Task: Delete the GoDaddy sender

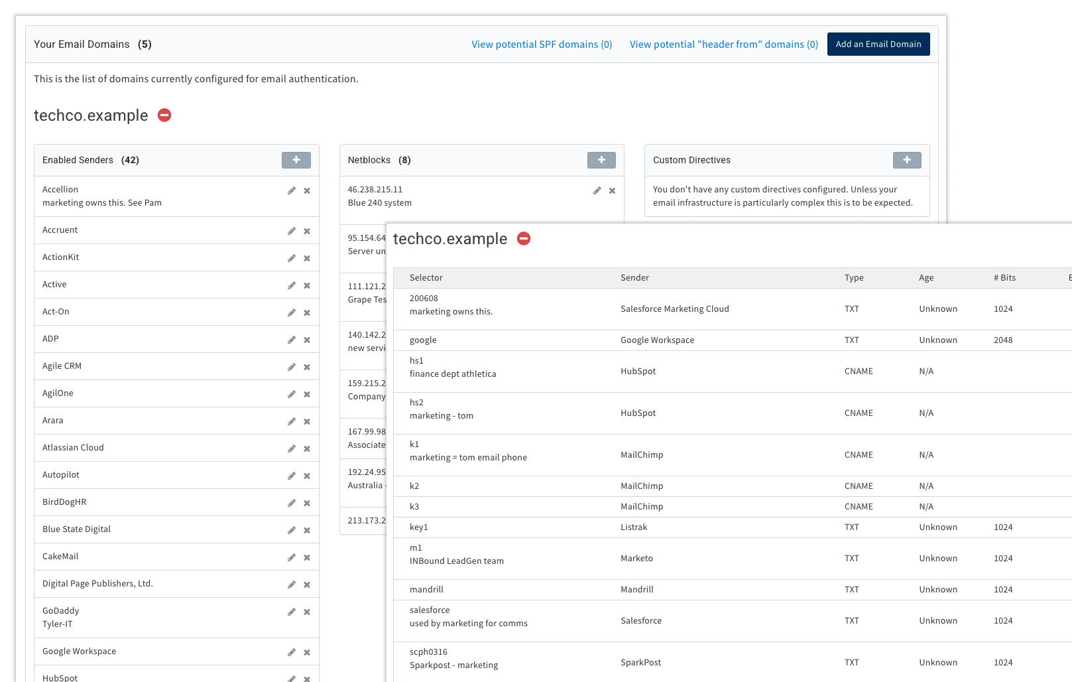Action: 307,612
